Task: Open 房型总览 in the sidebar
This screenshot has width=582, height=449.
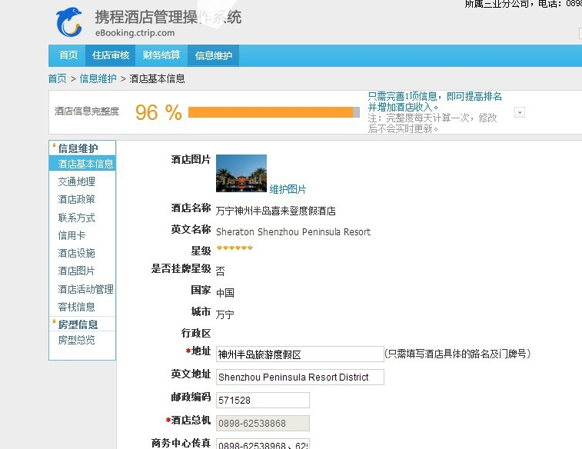Action: point(76,340)
